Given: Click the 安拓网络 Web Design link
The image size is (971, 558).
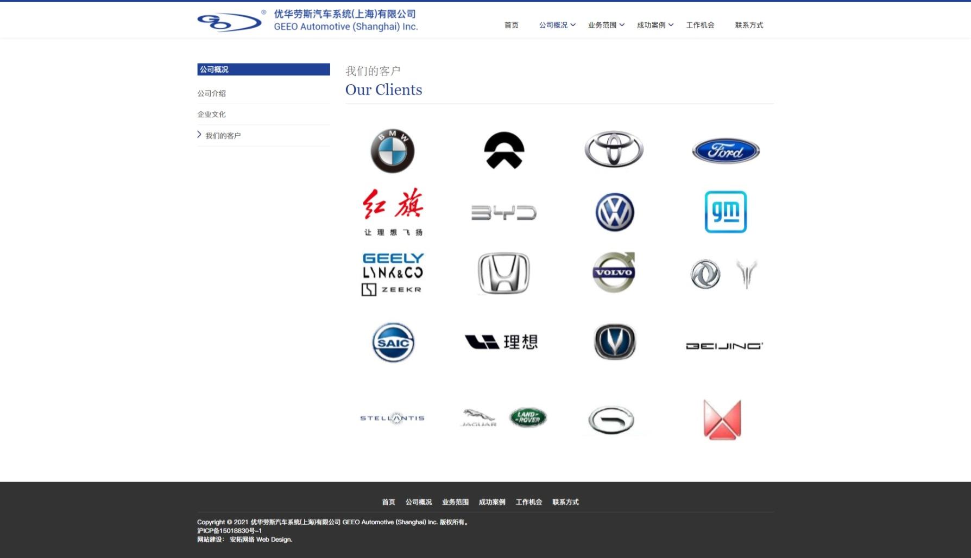Looking at the screenshot, I should point(261,540).
